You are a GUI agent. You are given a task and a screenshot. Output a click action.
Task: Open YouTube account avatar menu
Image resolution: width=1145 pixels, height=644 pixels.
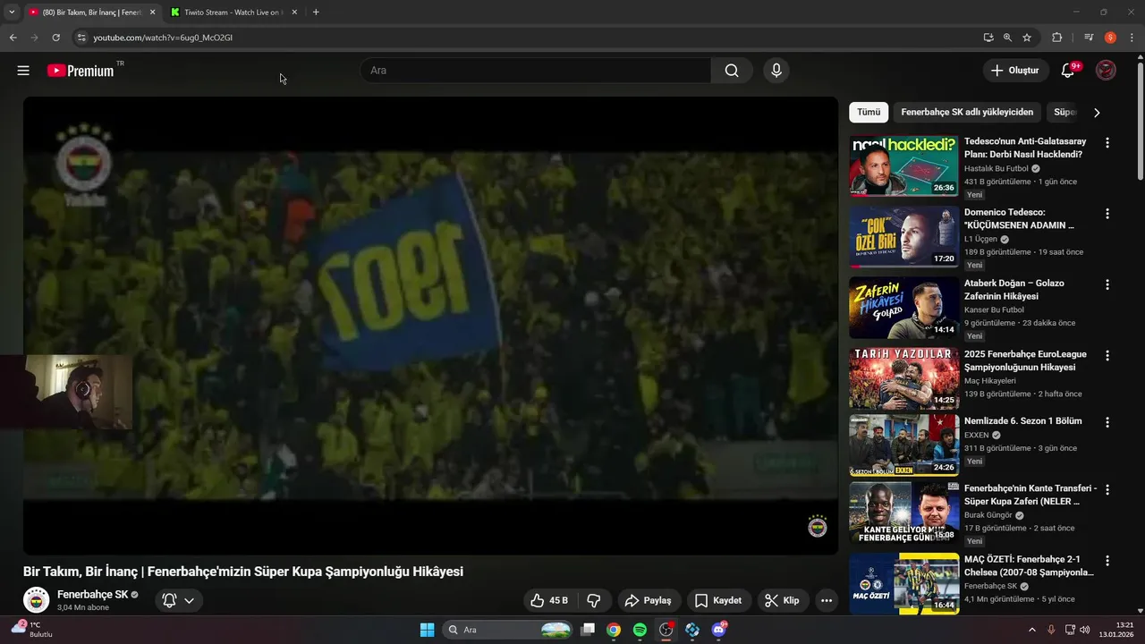tap(1106, 71)
